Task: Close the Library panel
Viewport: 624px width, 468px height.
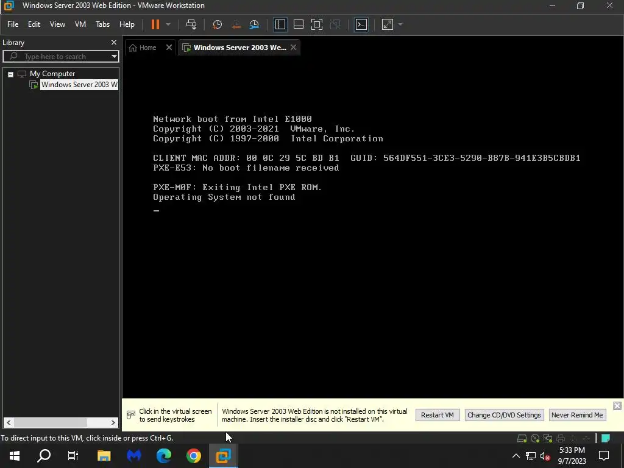Action: pos(114,43)
